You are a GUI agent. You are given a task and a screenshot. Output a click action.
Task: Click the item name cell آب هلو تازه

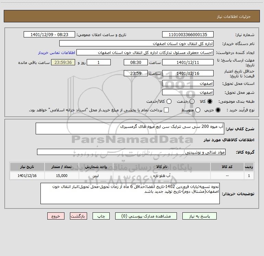click(x=161, y=176)
